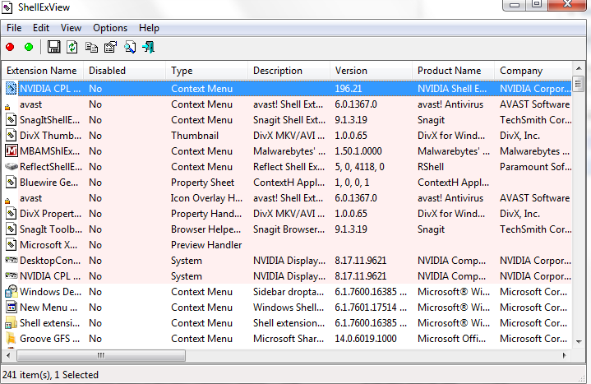Click the Microsoft X... row icon
591x384 pixels.
tap(12, 245)
